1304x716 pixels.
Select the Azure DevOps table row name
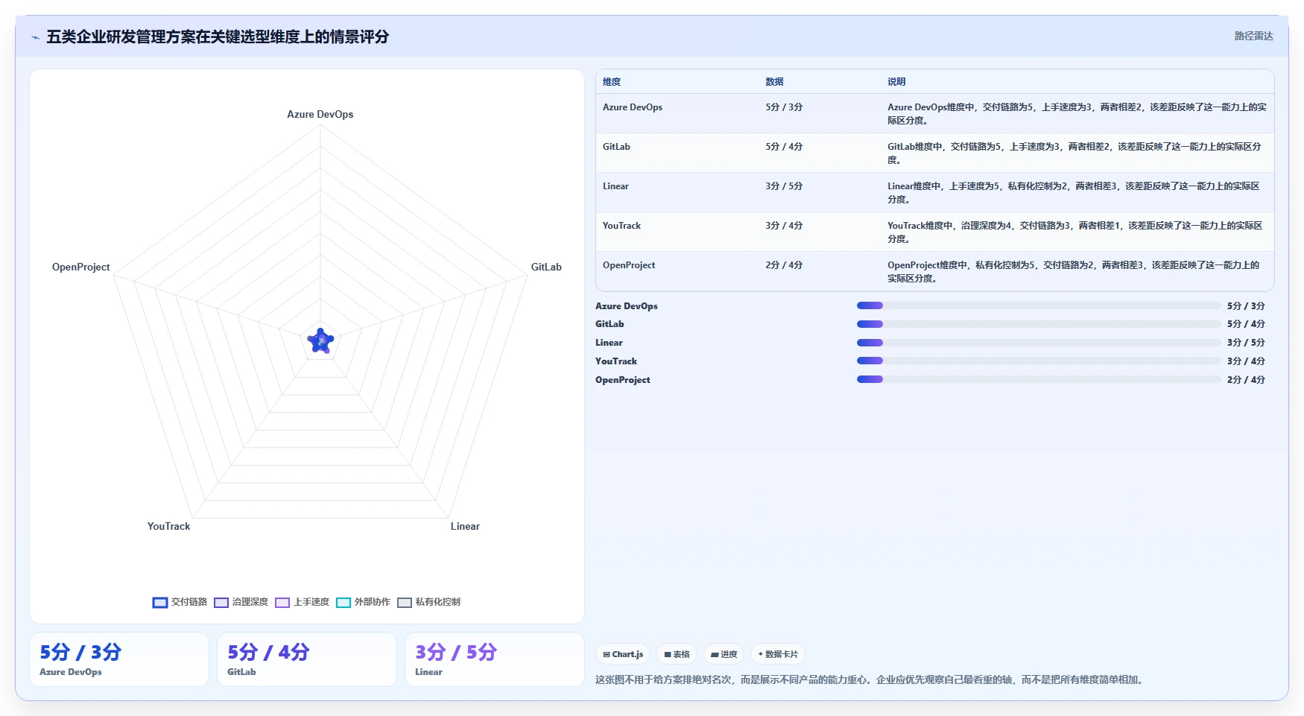point(633,107)
